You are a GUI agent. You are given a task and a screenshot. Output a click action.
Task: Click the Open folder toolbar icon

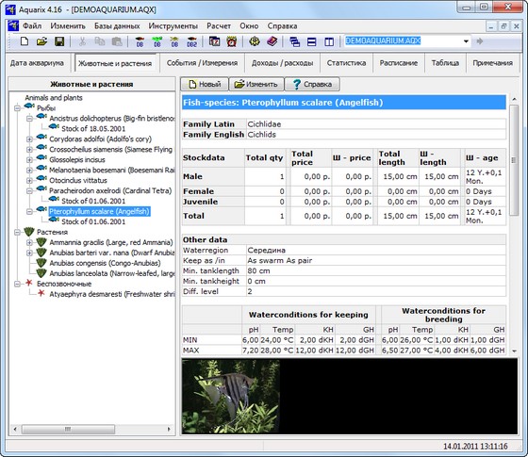[41, 41]
